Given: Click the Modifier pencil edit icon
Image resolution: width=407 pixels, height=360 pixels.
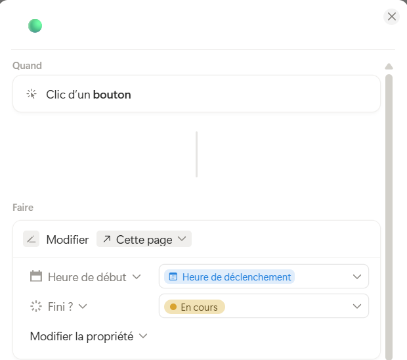Looking at the screenshot, I should tap(32, 239).
